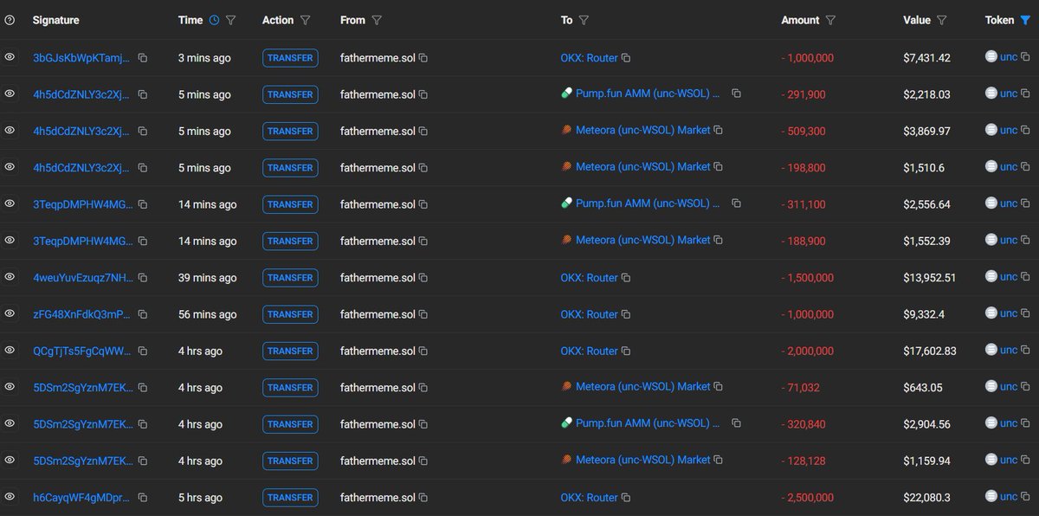
Task: Click the unc token icon in the $22,080.3 row
Action: click(x=991, y=497)
